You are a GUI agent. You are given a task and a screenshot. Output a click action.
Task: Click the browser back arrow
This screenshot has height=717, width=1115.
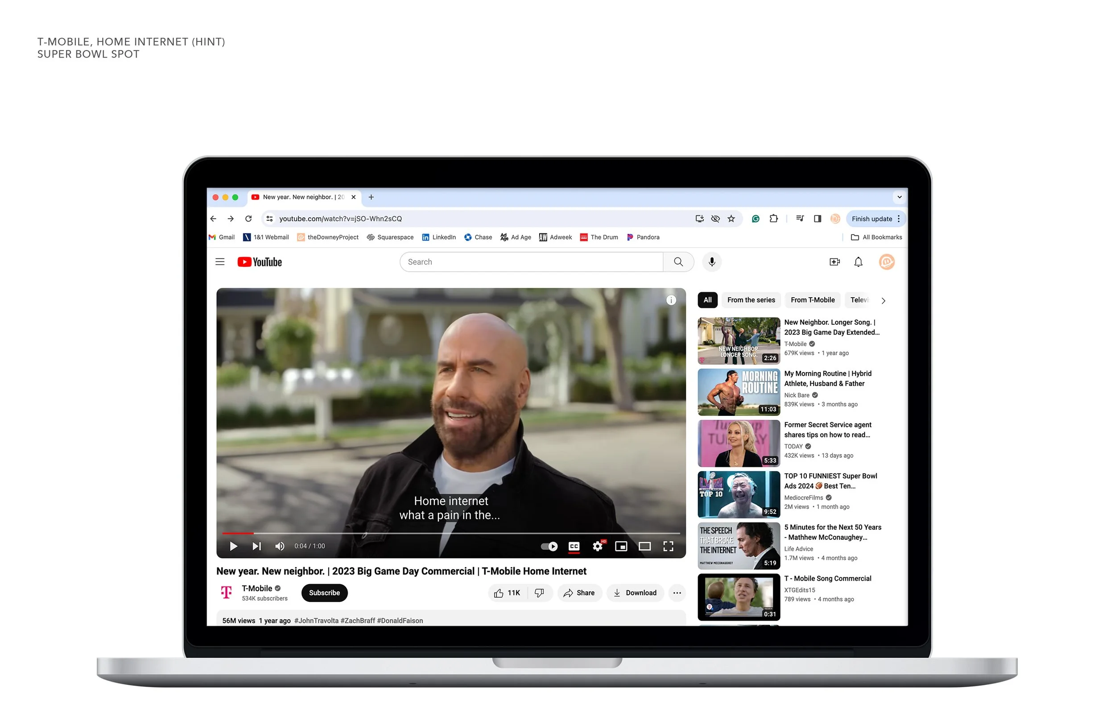pyautogui.click(x=213, y=219)
